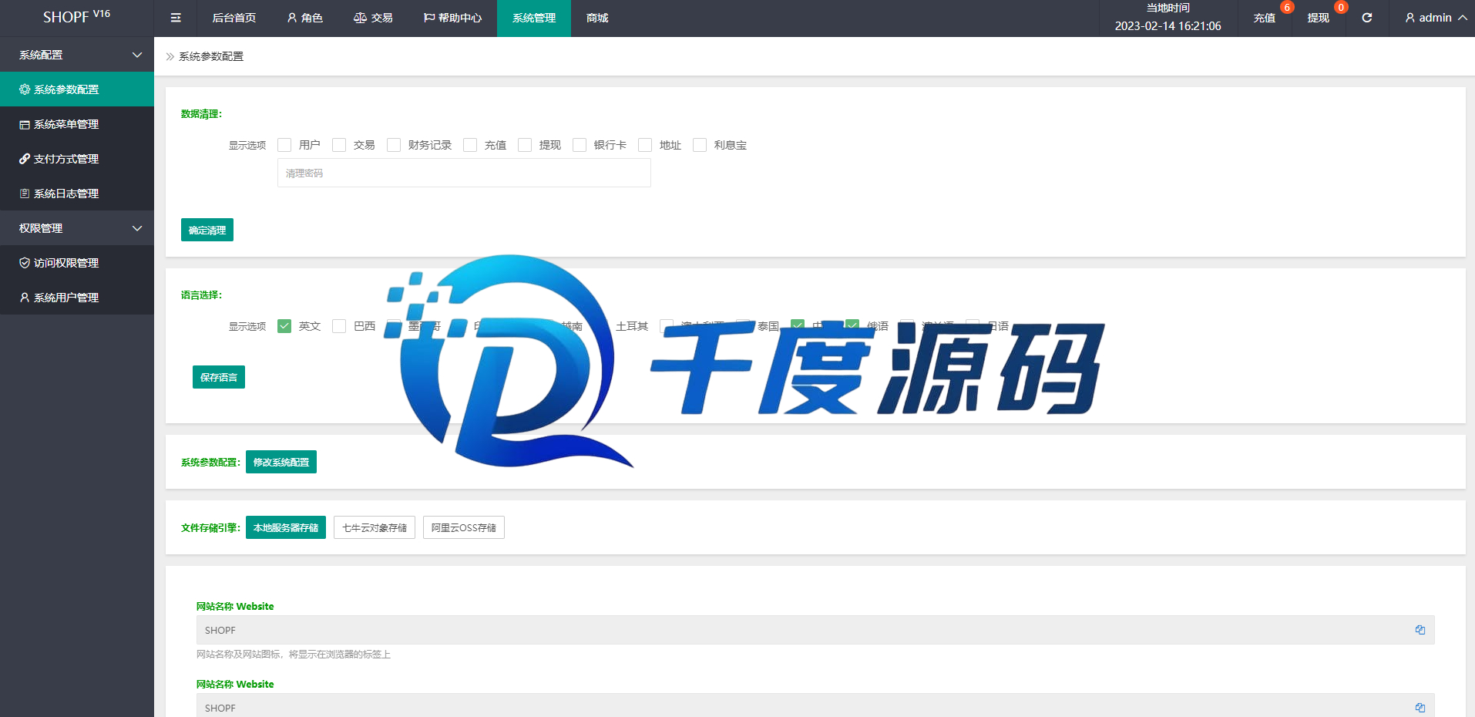
Task: Check the 利息宝 checkbox
Action: pos(700,145)
